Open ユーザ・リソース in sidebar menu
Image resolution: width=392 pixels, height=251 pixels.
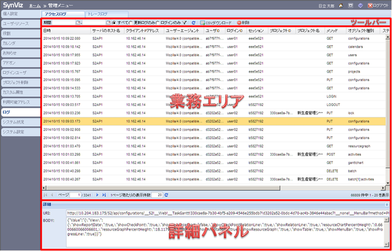pyautogui.click(x=20, y=24)
